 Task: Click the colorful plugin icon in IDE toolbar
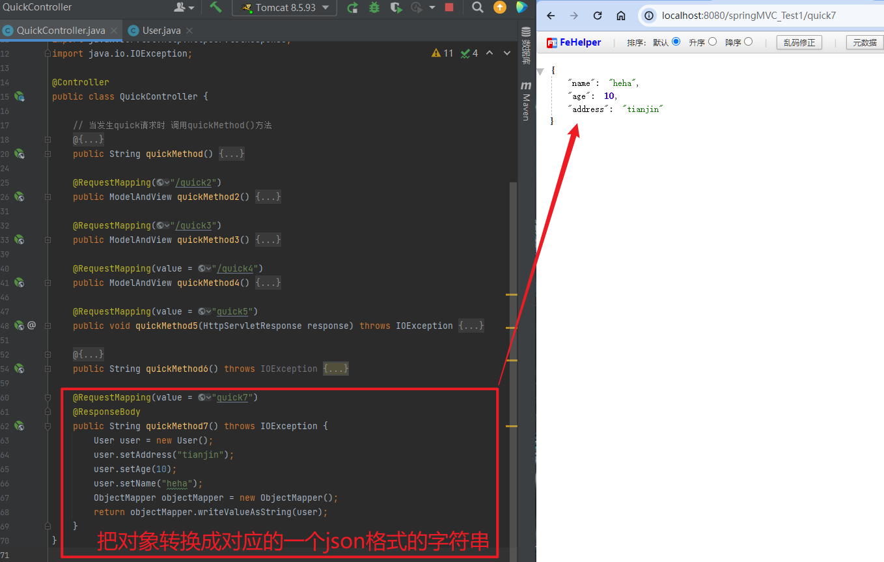(521, 7)
